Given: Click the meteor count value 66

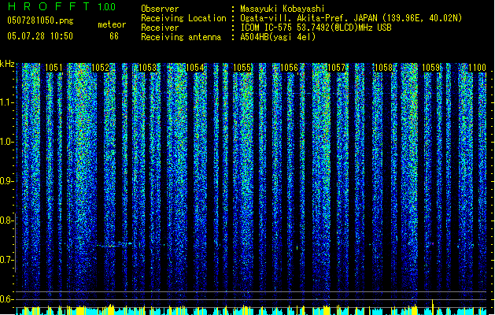Looking at the screenshot, I should click(x=114, y=36).
